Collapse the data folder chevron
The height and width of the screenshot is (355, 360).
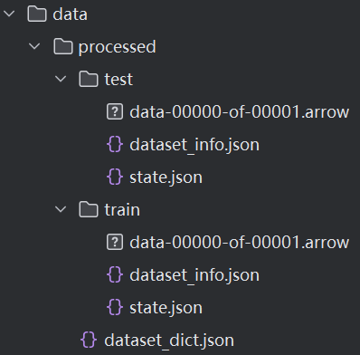tap(9, 14)
